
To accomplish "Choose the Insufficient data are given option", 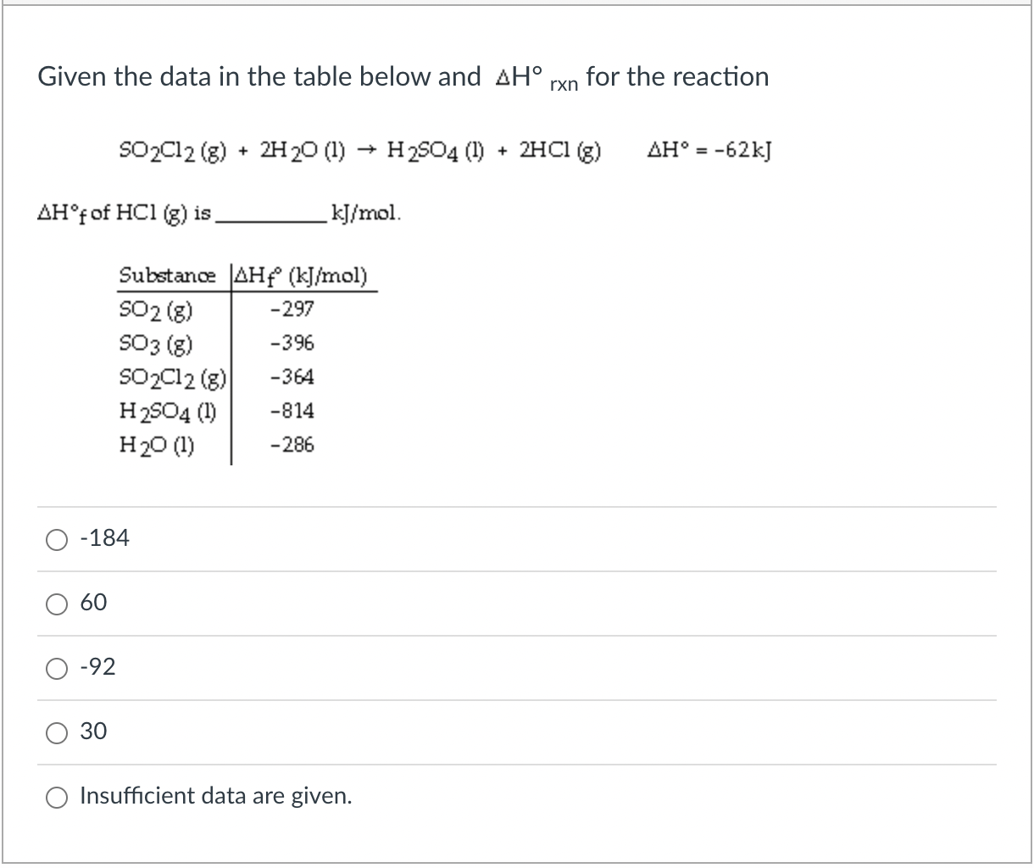I will coord(57,796).
